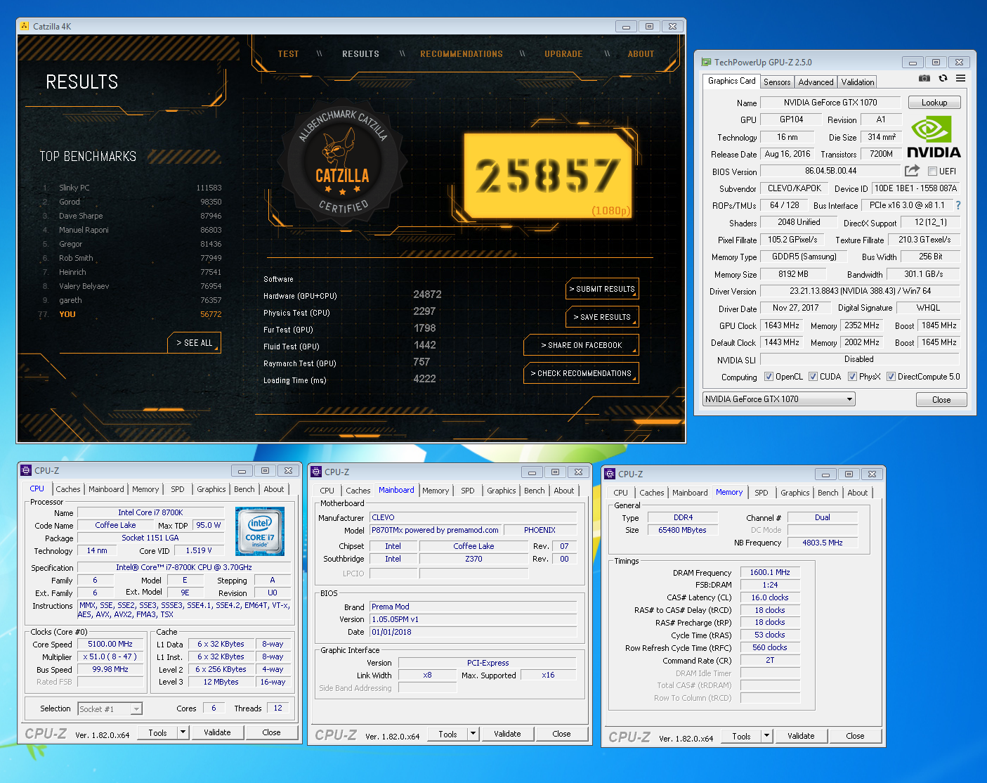Open ABOUT in Catzilla navigation
Image resolution: width=987 pixels, height=783 pixels.
coord(641,54)
